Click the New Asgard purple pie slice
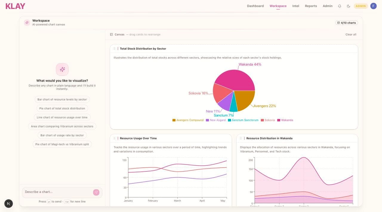 tap(226, 103)
